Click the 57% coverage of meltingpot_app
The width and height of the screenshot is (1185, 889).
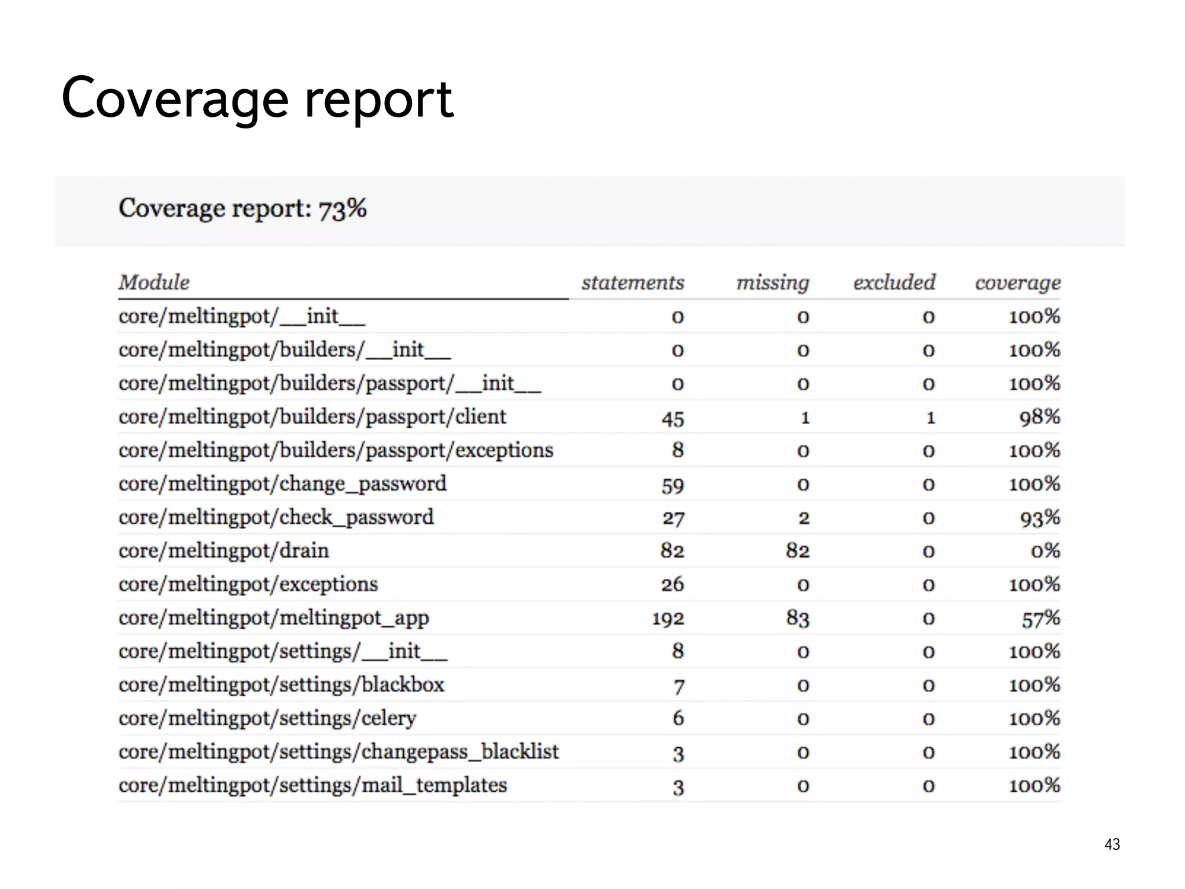click(x=1040, y=619)
